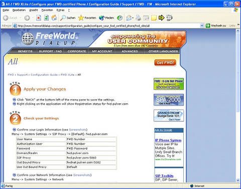Click the SPA-2000 banner thumbnail
241x189 pixels.
[169, 100]
